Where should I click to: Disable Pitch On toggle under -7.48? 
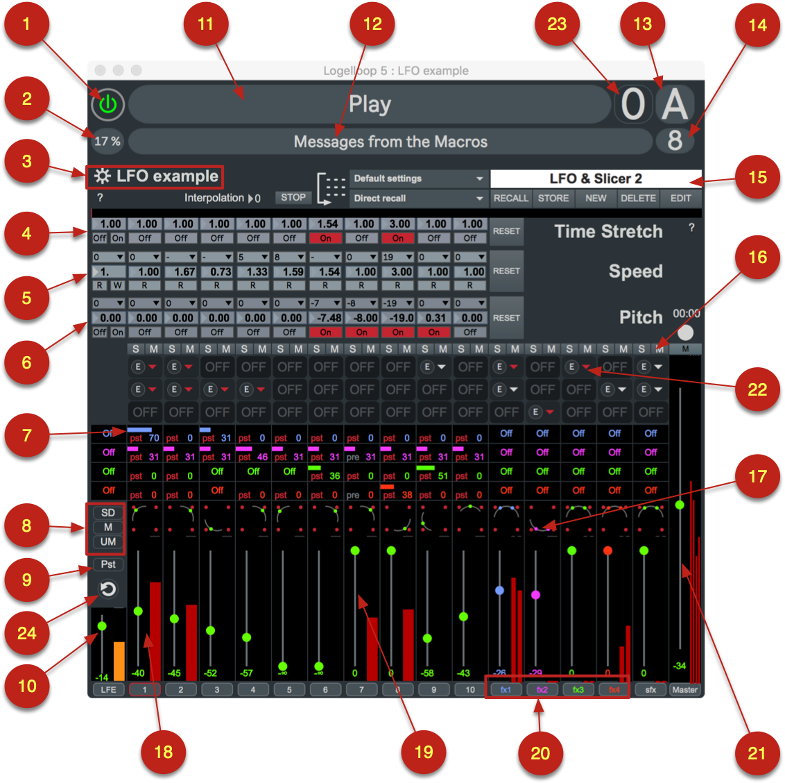[x=325, y=332]
